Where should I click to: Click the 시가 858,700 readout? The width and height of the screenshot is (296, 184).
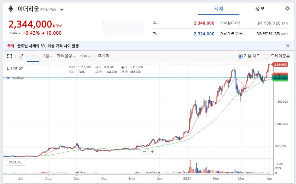tap(105, 67)
